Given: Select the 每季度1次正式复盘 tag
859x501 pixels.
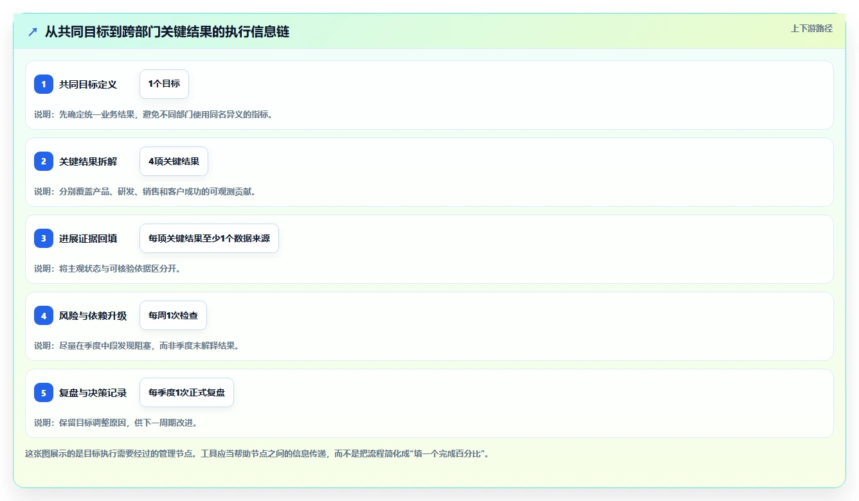Looking at the screenshot, I should click(186, 392).
